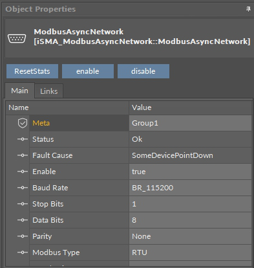Toggle the Enable value true
Viewport: 254px width, 268px height.
[190, 172]
